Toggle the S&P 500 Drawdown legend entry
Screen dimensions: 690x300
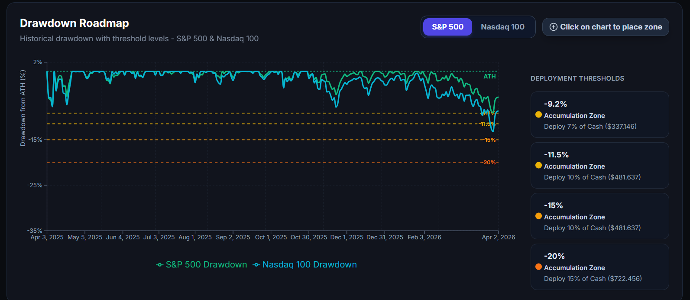point(201,264)
